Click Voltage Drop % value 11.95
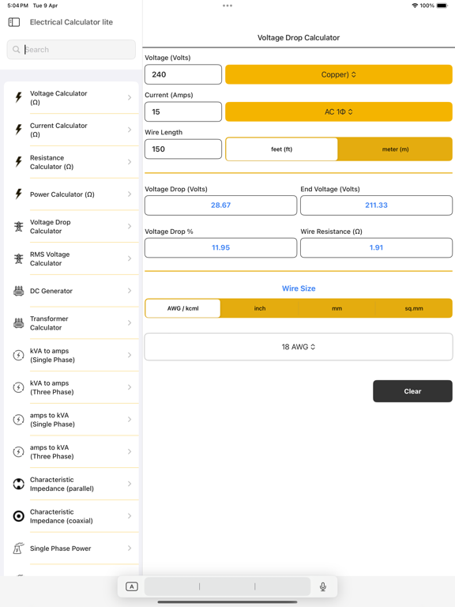The image size is (455, 607). (220, 247)
